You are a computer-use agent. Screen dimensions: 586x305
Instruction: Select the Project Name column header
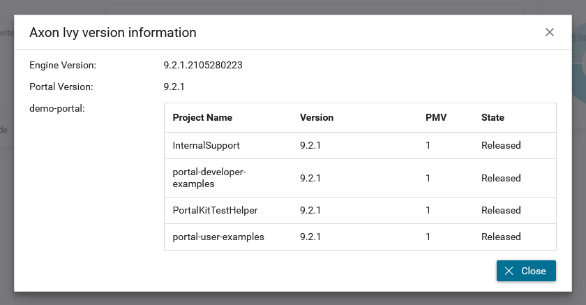(202, 118)
